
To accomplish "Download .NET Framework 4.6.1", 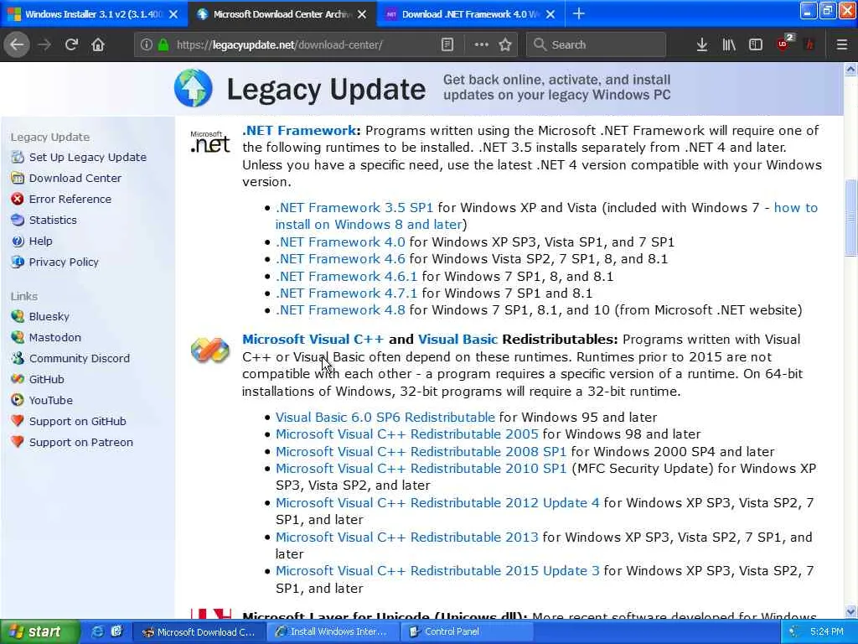I will coord(346,276).
